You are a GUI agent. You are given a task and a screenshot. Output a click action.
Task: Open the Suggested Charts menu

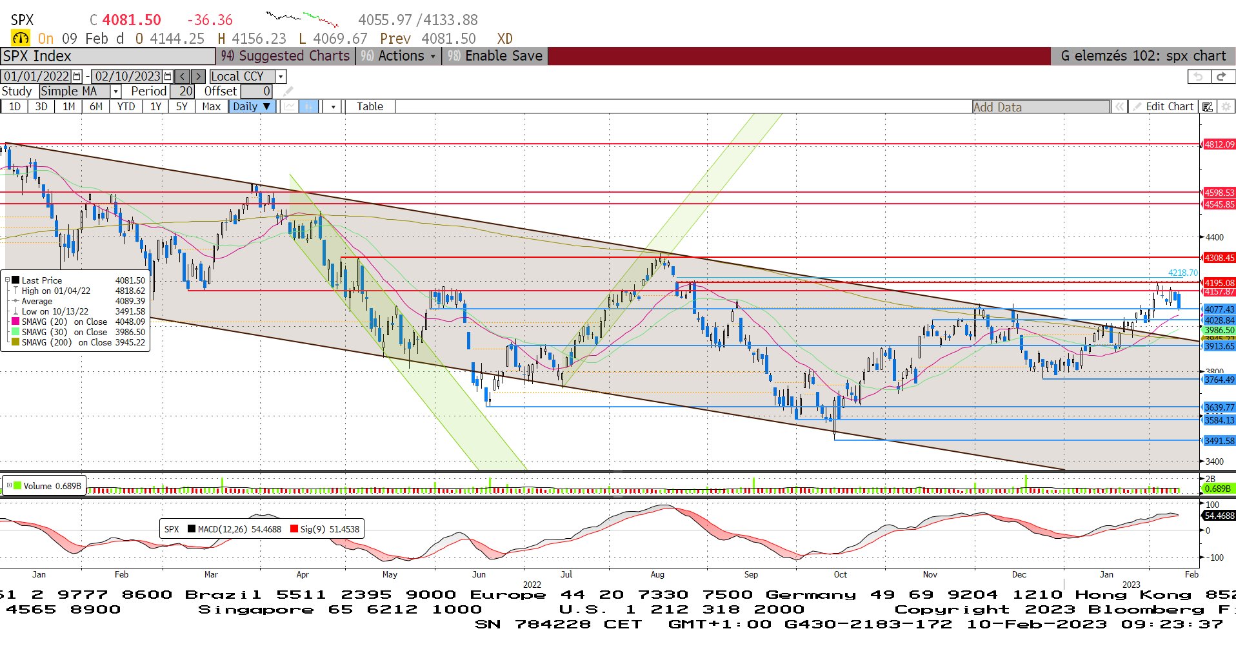click(x=285, y=56)
